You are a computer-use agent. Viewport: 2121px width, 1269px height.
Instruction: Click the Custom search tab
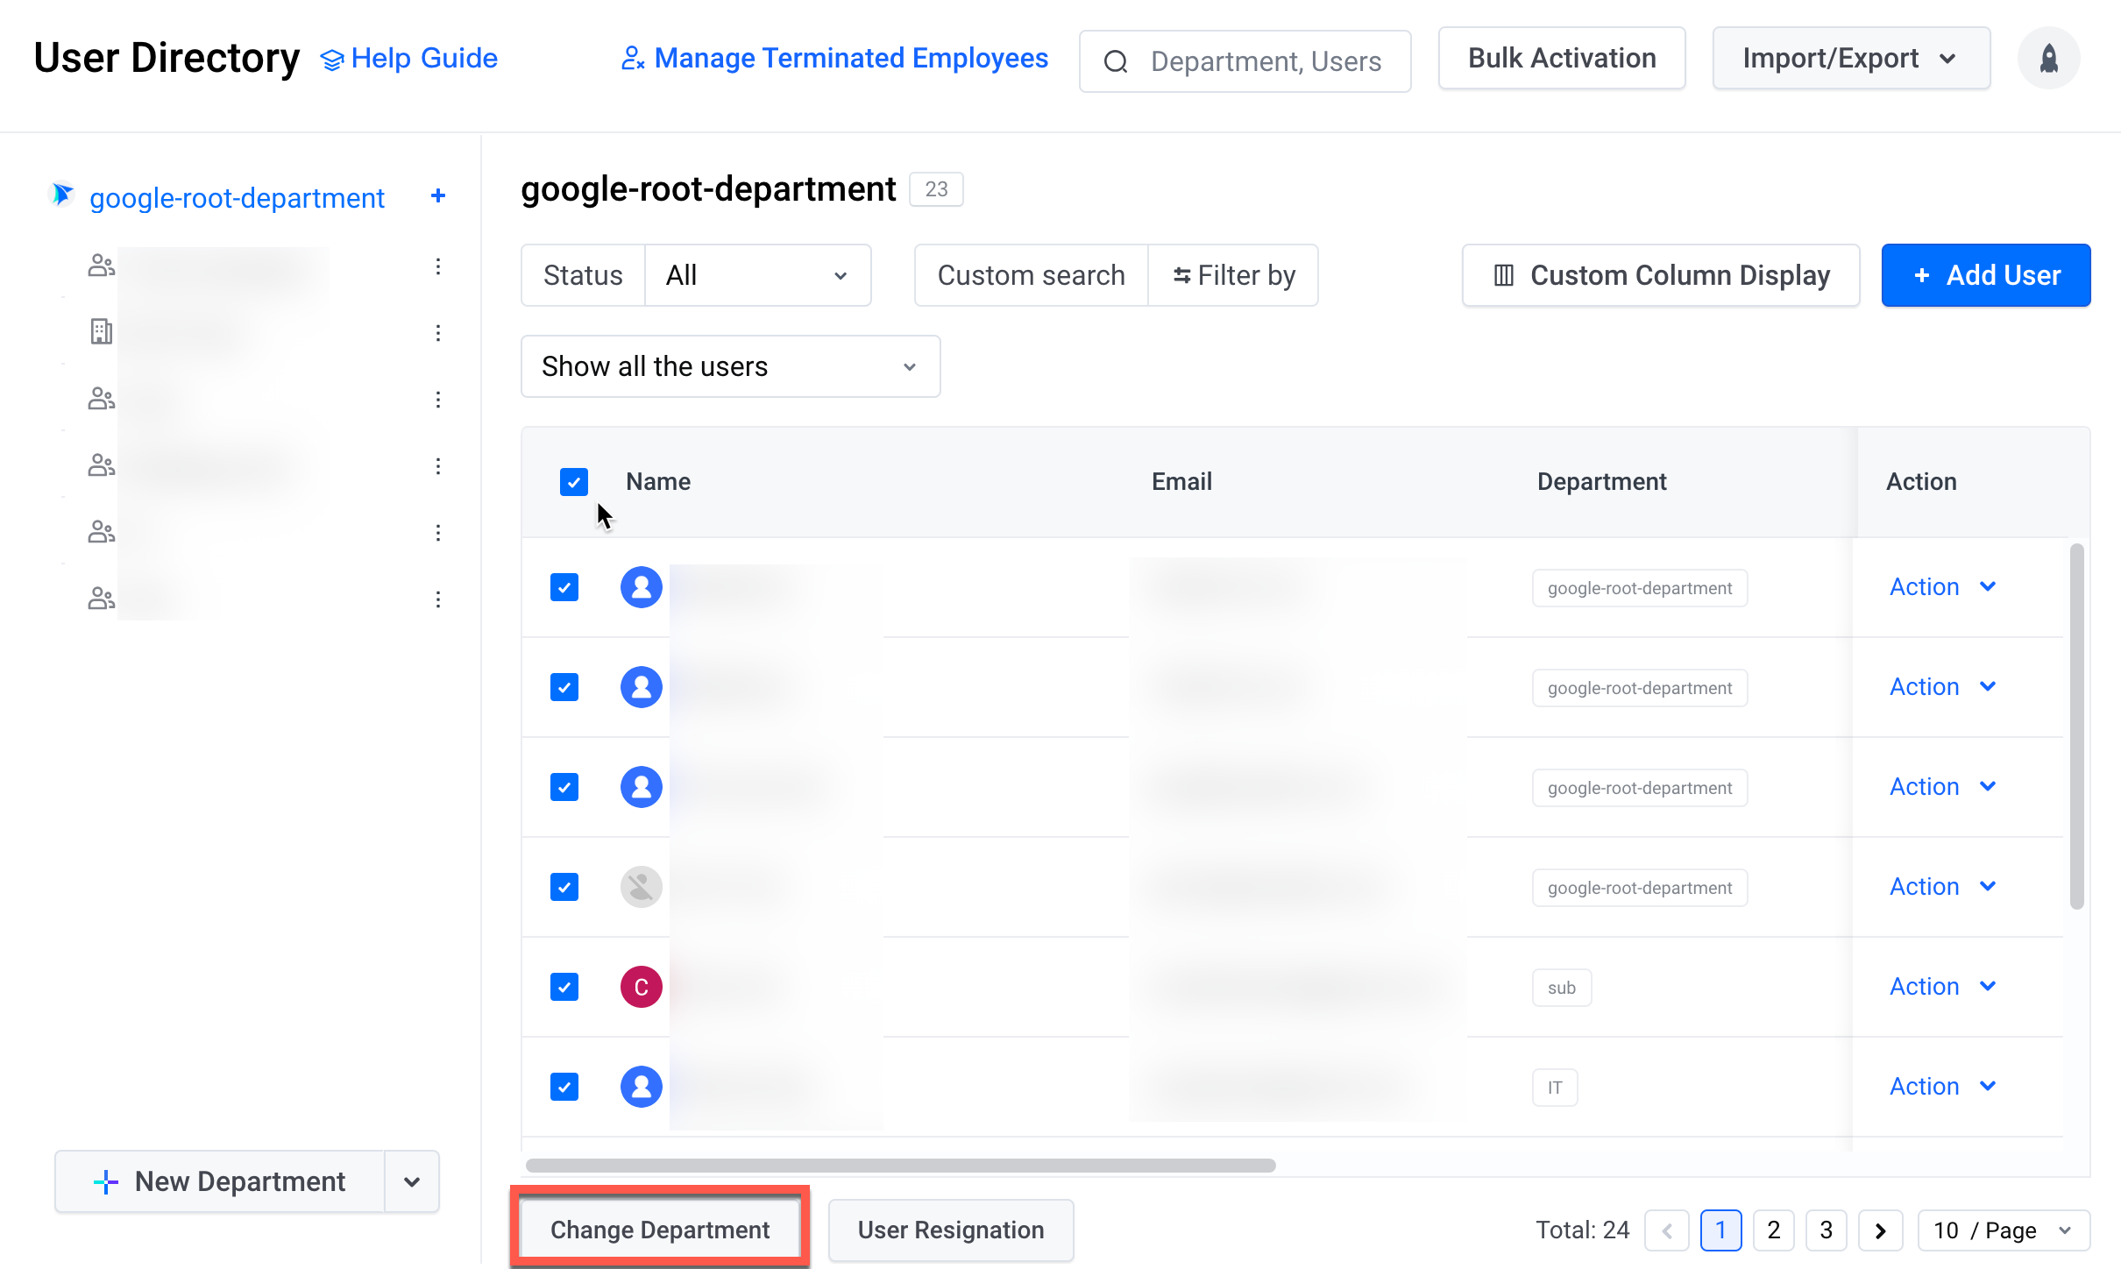(1031, 275)
